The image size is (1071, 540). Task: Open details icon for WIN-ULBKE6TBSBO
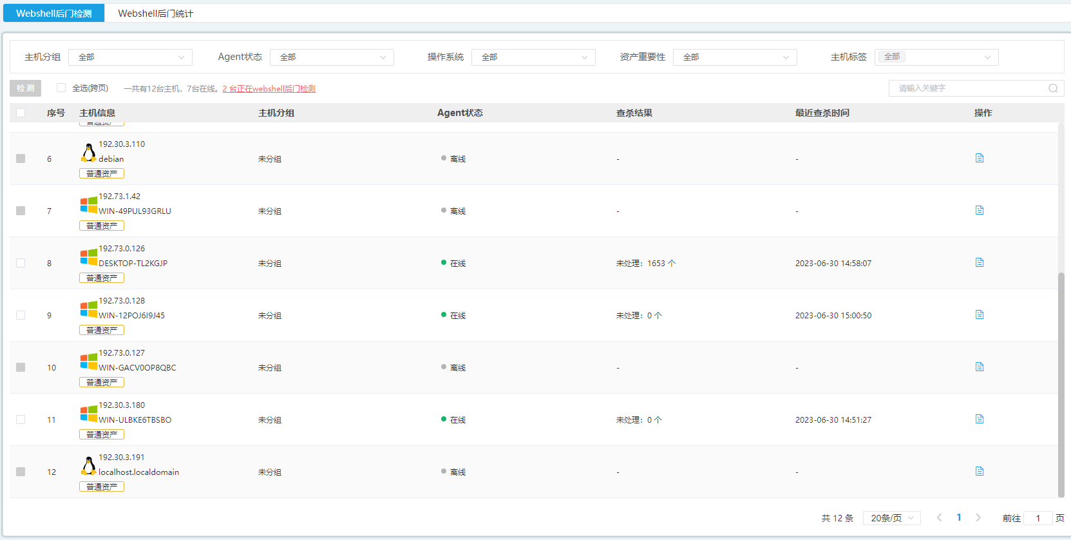(x=979, y=419)
